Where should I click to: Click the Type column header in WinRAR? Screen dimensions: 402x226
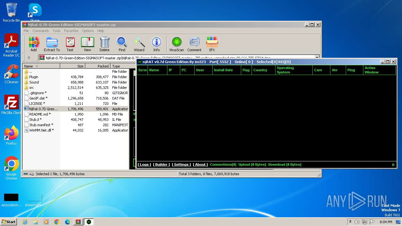[119, 66]
